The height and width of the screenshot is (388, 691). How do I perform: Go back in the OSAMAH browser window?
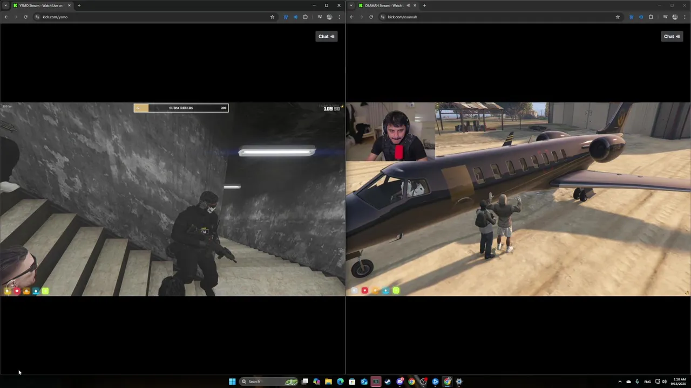tap(351, 17)
